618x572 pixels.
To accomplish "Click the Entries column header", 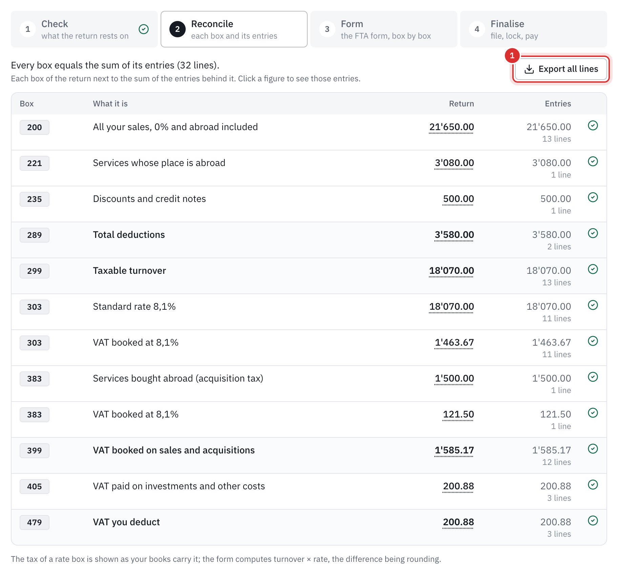I will [558, 104].
